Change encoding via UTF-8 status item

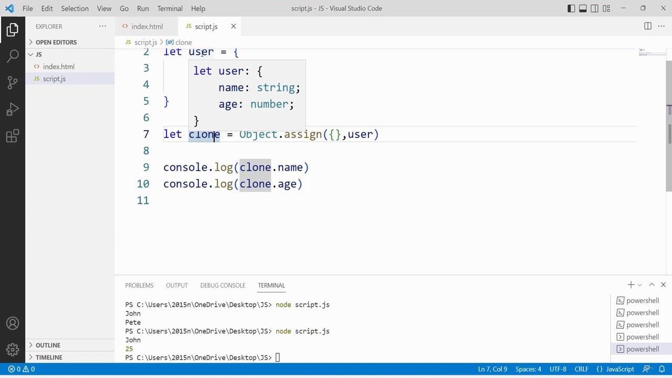[x=558, y=369]
